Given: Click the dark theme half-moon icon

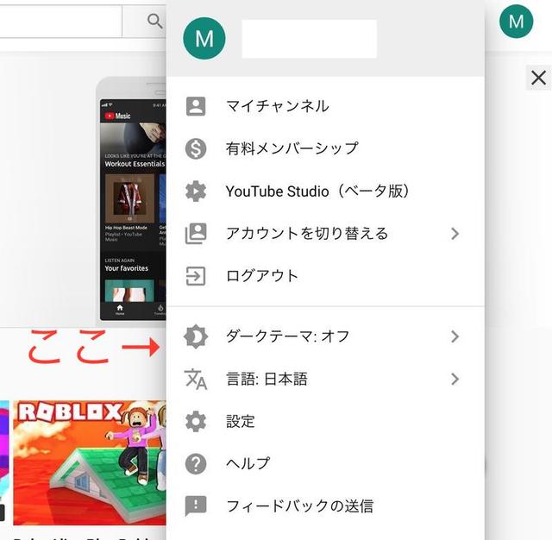Looking at the screenshot, I should (196, 336).
